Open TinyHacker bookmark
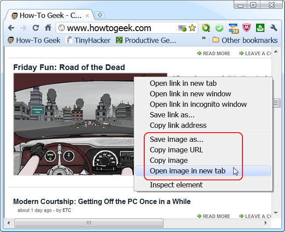This screenshot has width=285, height=232. click(x=88, y=40)
